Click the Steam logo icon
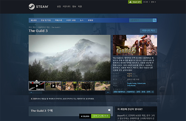The height and width of the screenshot is (121, 186). click(32, 7)
